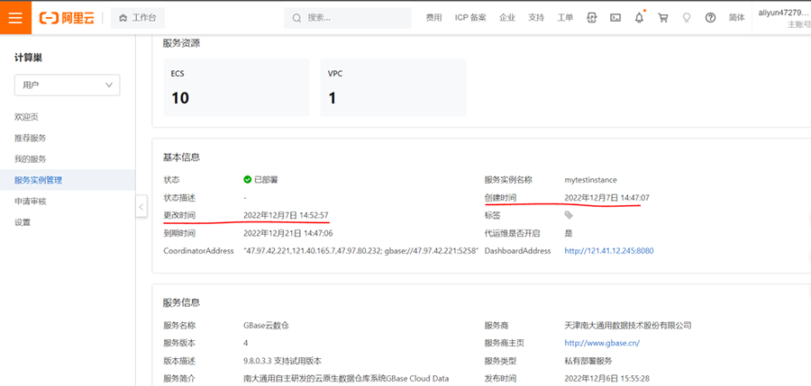Viewport: 811px width, 386px height.
Task: Click publish time 2022年12月6日 15:55:28
Action: (606, 379)
